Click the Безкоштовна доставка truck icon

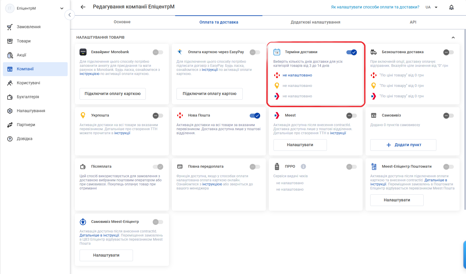coord(374,52)
